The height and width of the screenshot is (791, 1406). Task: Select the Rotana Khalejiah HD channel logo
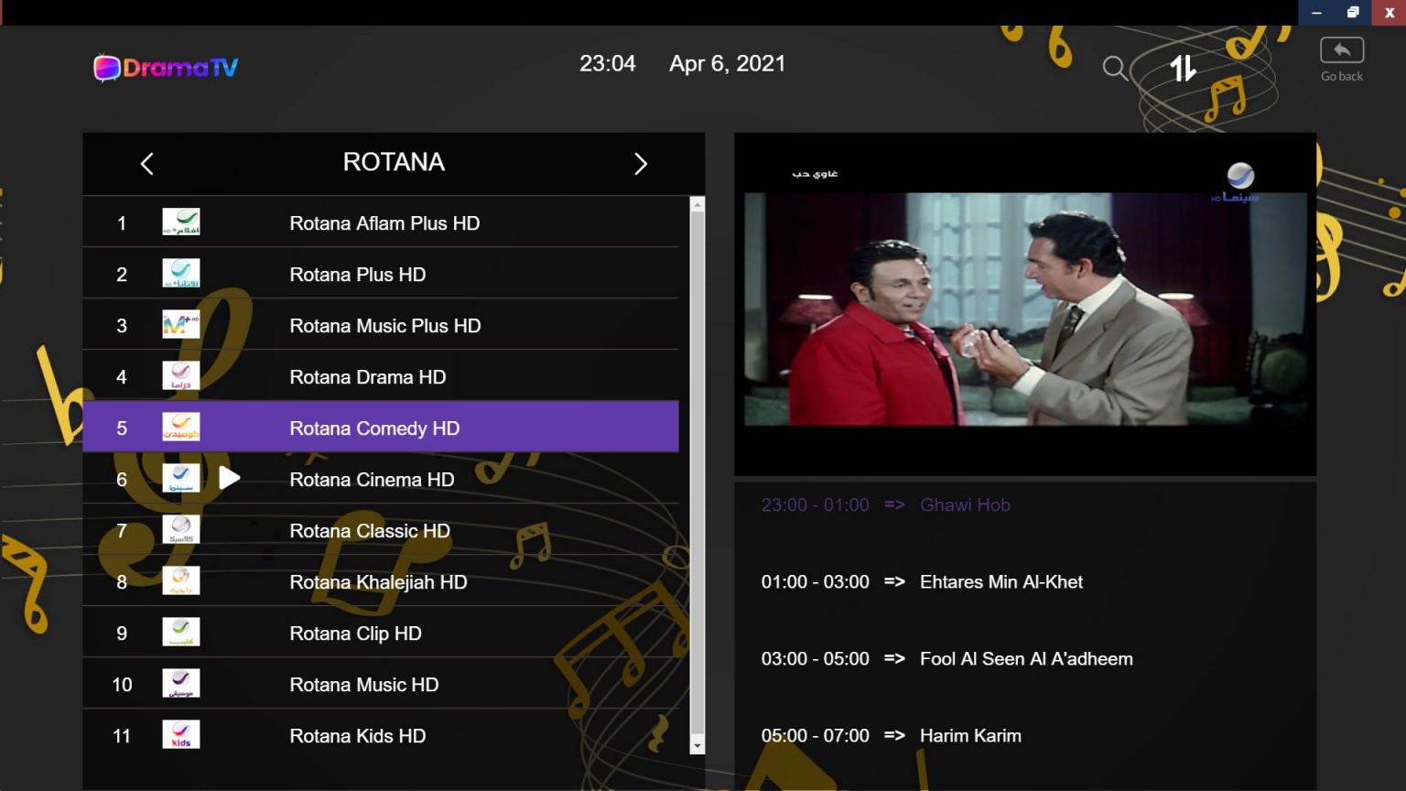pos(180,580)
